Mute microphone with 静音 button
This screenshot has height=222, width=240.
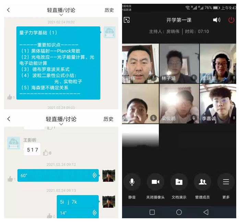(x=132, y=182)
